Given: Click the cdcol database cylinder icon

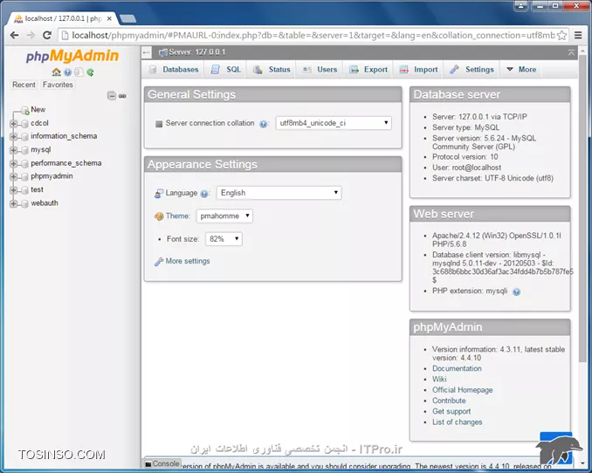Looking at the screenshot, I should pyautogui.click(x=25, y=123).
